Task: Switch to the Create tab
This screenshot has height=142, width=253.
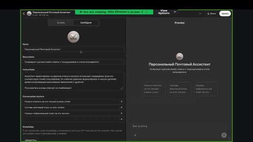Action: tap(61, 23)
